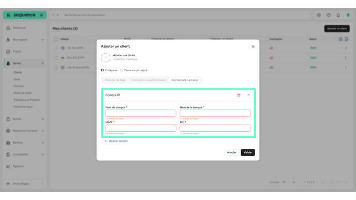Click the photo placeholder circle
Image resolution: width=356 pixels, height=200 pixels.
tap(106, 57)
